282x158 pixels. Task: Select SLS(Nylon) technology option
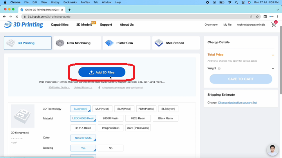(168, 109)
